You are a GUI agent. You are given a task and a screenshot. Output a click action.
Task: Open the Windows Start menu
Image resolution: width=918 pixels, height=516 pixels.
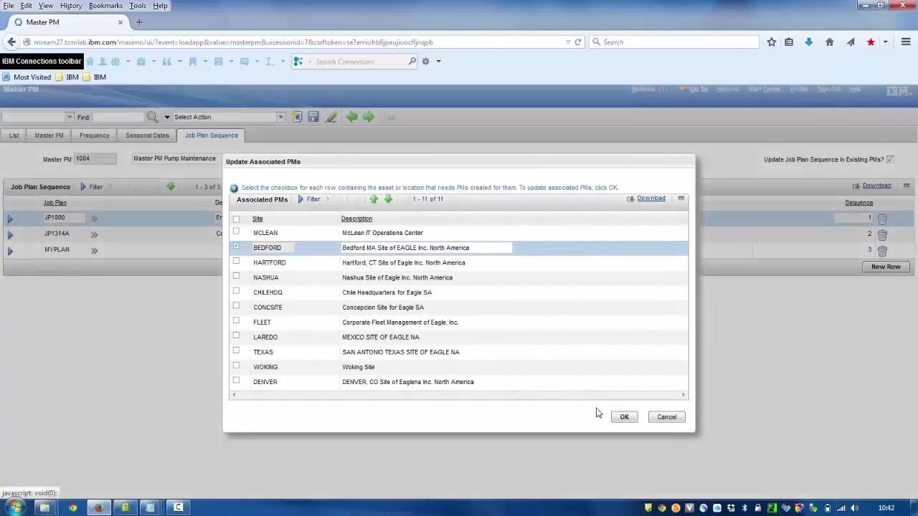[14, 507]
